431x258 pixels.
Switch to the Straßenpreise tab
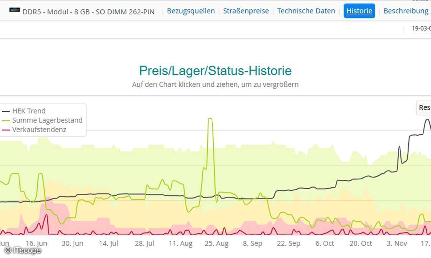[x=246, y=11]
